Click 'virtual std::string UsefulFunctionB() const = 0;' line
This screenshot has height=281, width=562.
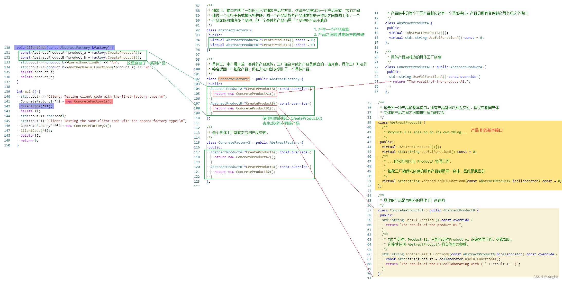pyautogui.click(x=429, y=152)
